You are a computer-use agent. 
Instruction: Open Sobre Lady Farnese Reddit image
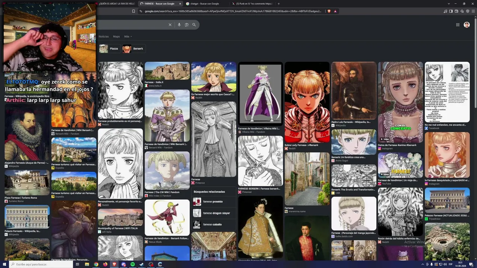[307, 102]
